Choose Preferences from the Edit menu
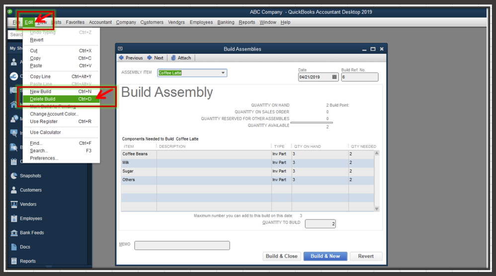Image resolution: width=496 pixels, height=276 pixels. [x=61, y=158]
